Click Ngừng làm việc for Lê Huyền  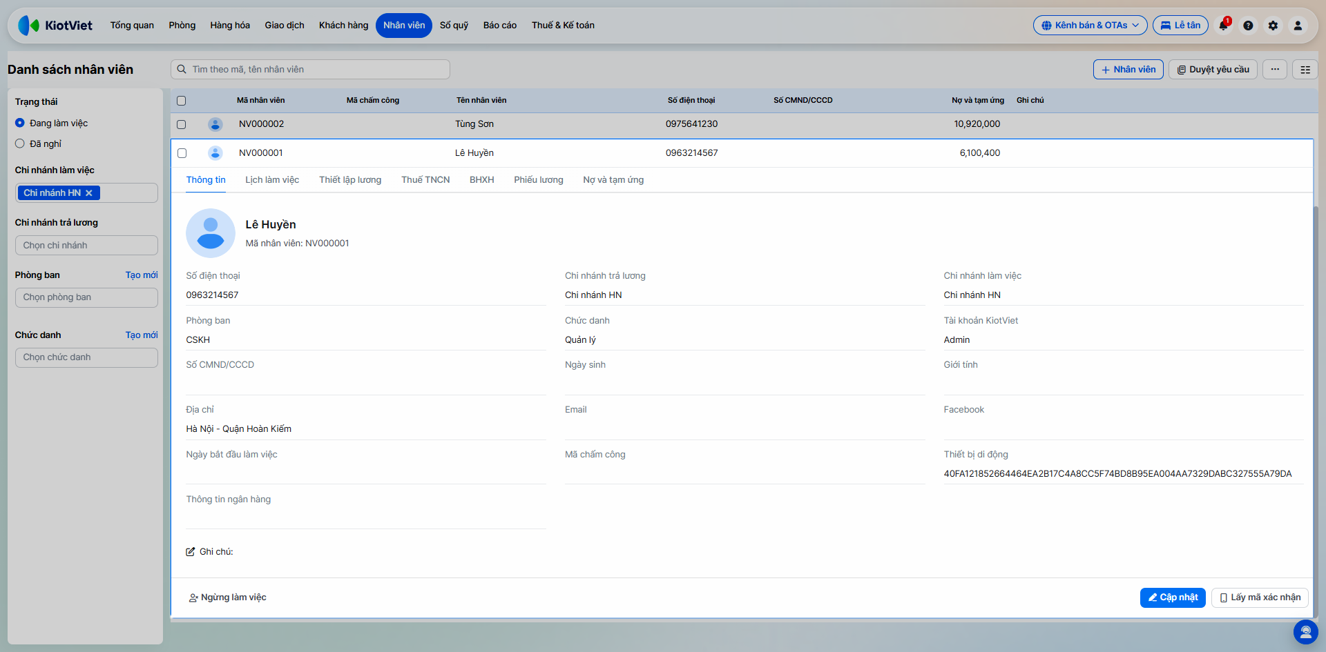(x=228, y=597)
